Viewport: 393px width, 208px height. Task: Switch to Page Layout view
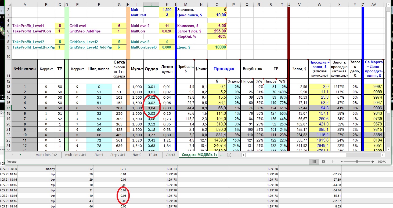coord(324,162)
